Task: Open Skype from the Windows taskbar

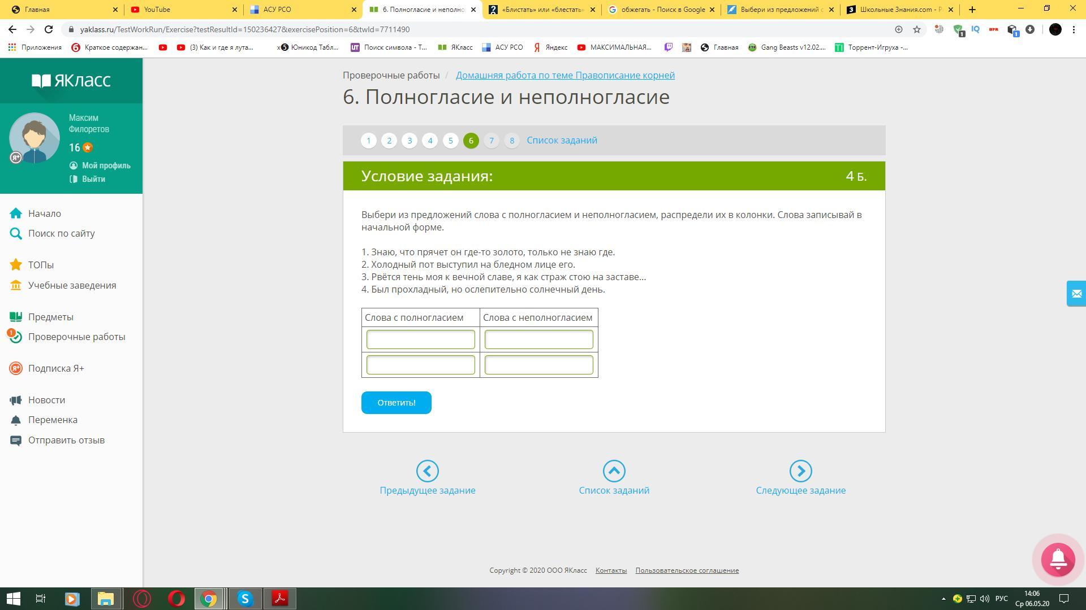Action: pos(245,599)
